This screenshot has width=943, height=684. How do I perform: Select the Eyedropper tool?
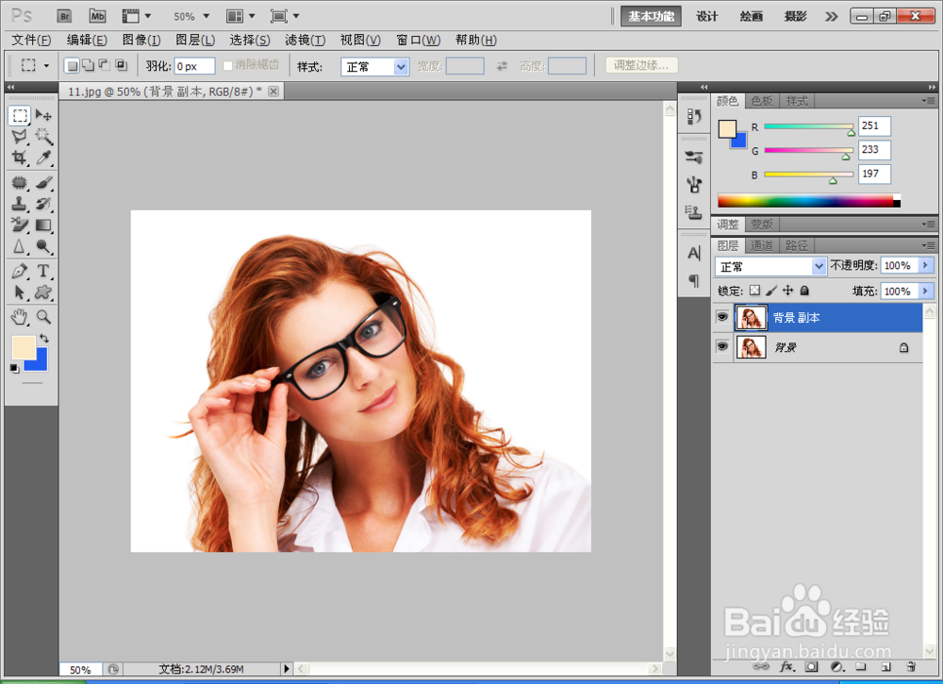43,158
